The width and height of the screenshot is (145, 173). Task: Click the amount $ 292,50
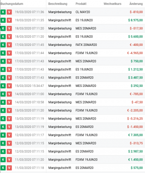tap(137, 86)
